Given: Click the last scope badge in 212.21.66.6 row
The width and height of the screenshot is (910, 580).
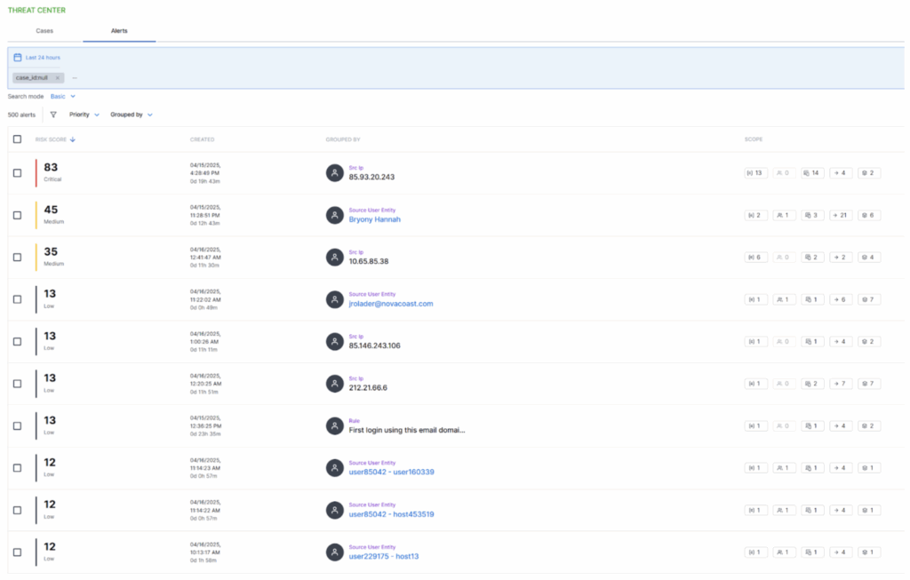Looking at the screenshot, I should (869, 384).
